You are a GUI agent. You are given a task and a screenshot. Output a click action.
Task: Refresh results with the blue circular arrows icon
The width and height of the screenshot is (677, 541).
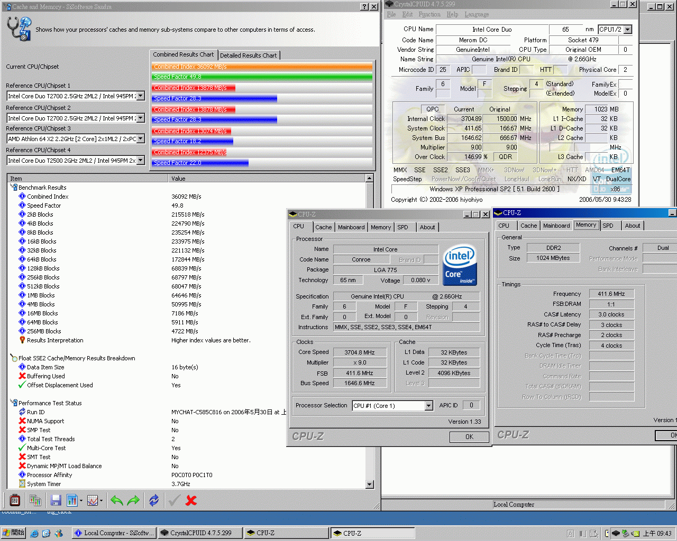[154, 500]
